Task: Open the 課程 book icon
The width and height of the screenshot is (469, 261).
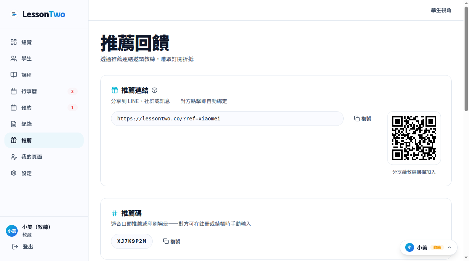Action: click(14, 75)
